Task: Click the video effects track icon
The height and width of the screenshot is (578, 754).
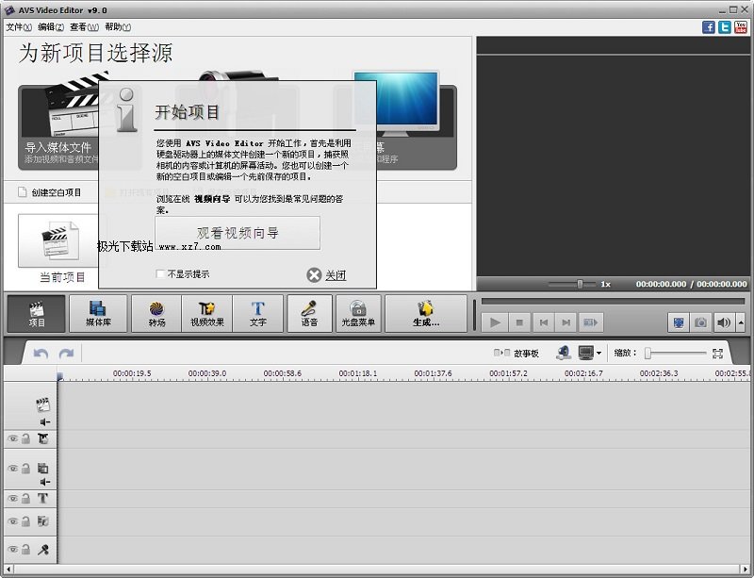Action: [x=42, y=438]
